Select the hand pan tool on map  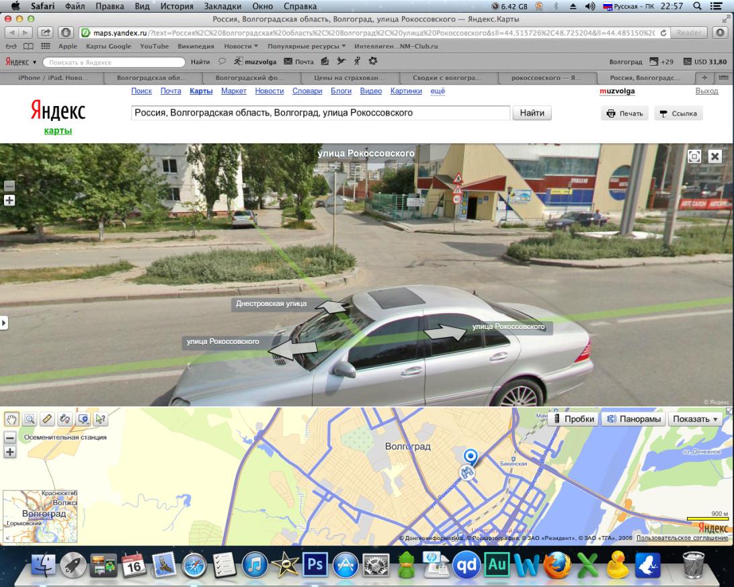tap(12, 418)
